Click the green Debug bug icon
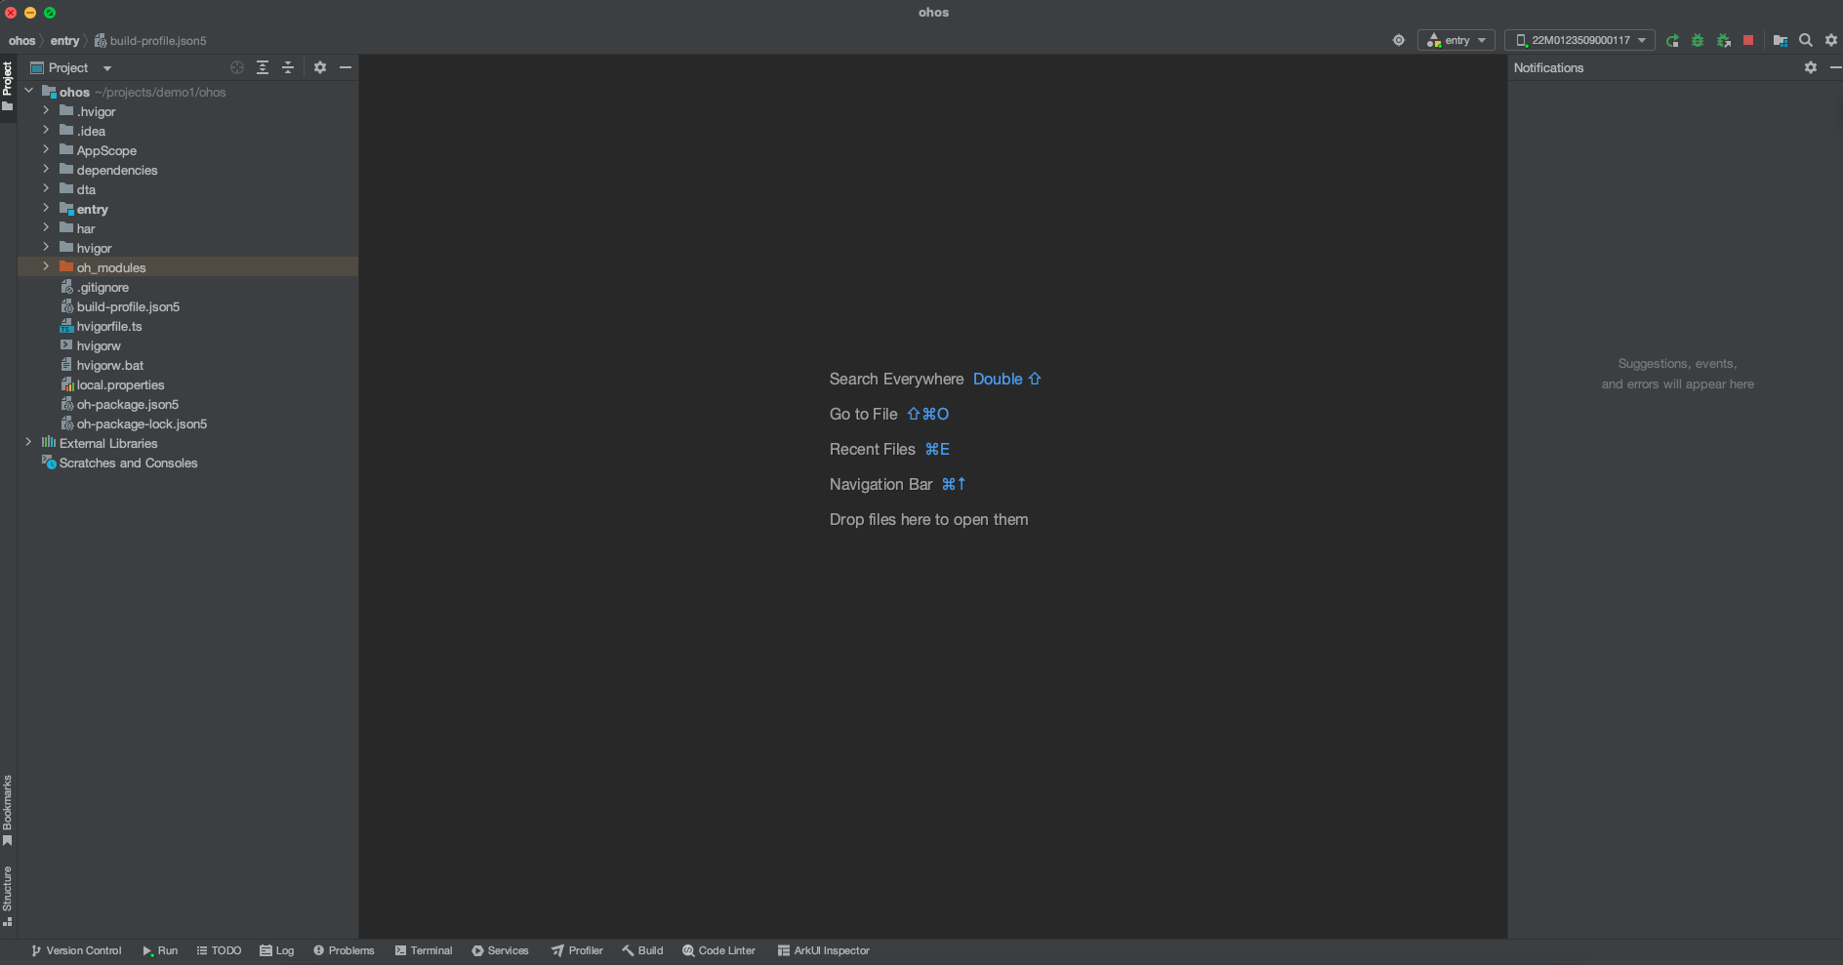 click(x=1698, y=40)
